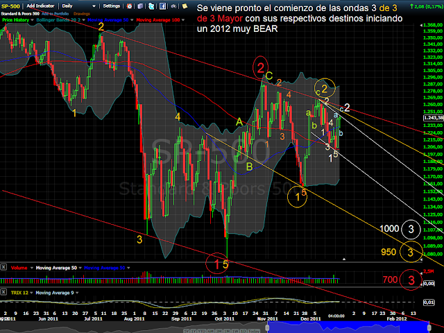
Task: Click inside the blue selected range area
Action: 348,328
